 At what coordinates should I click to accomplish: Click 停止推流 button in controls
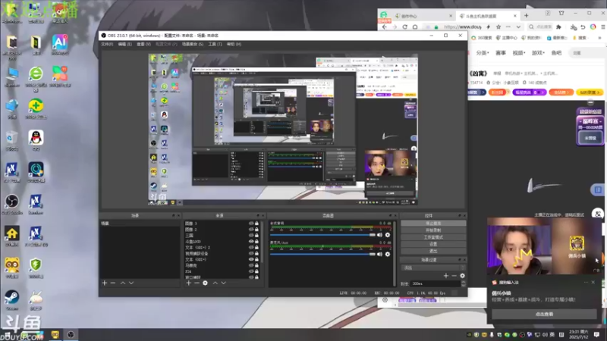(x=433, y=224)
